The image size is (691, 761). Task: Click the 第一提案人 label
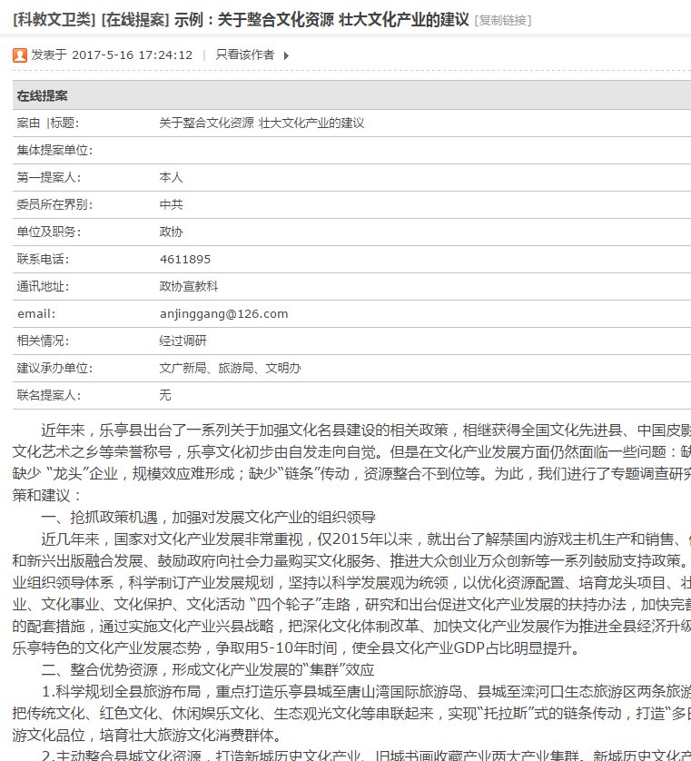click(49, 177)
